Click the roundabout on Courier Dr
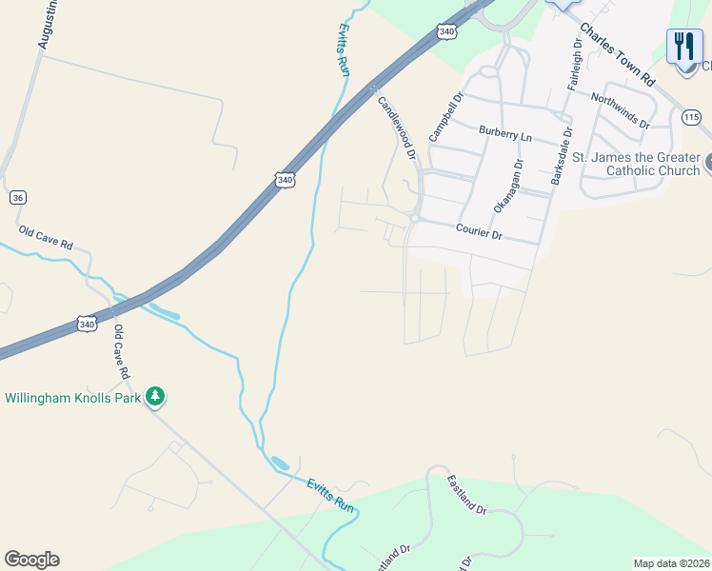 click(x=414, y=218)
